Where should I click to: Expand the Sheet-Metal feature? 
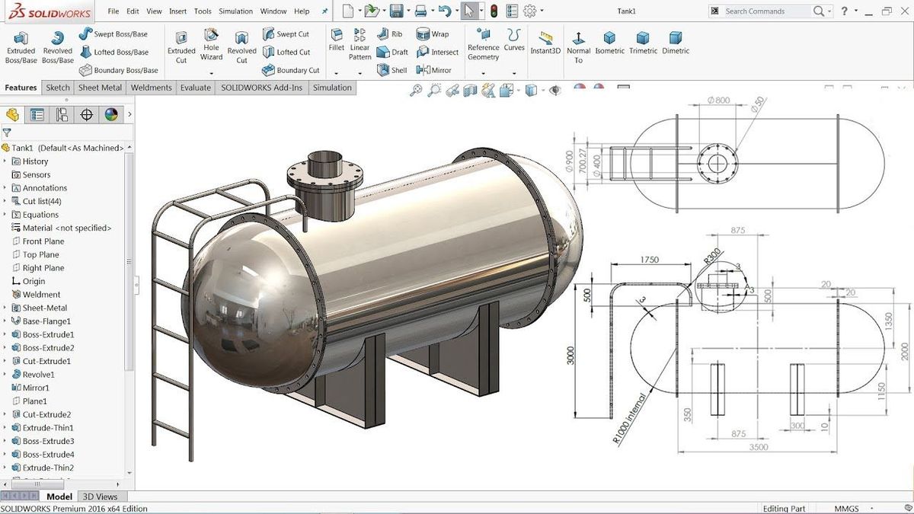[x=5, y=308]
